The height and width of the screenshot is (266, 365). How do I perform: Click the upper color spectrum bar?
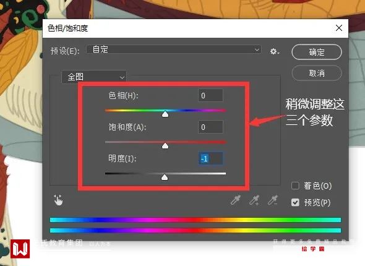[195, 220]
